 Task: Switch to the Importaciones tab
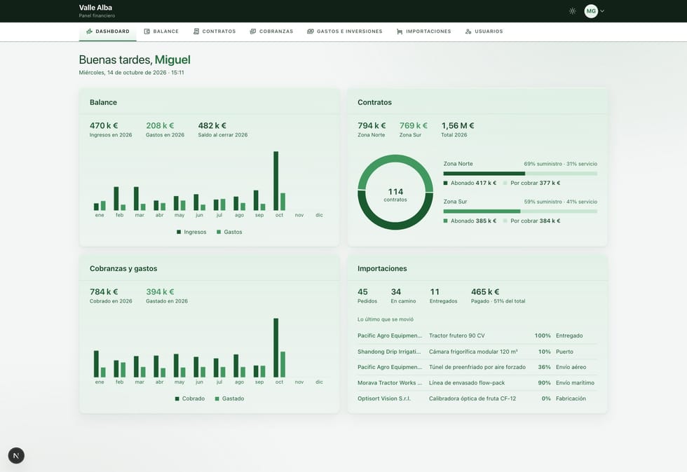[x=423, y=31]
